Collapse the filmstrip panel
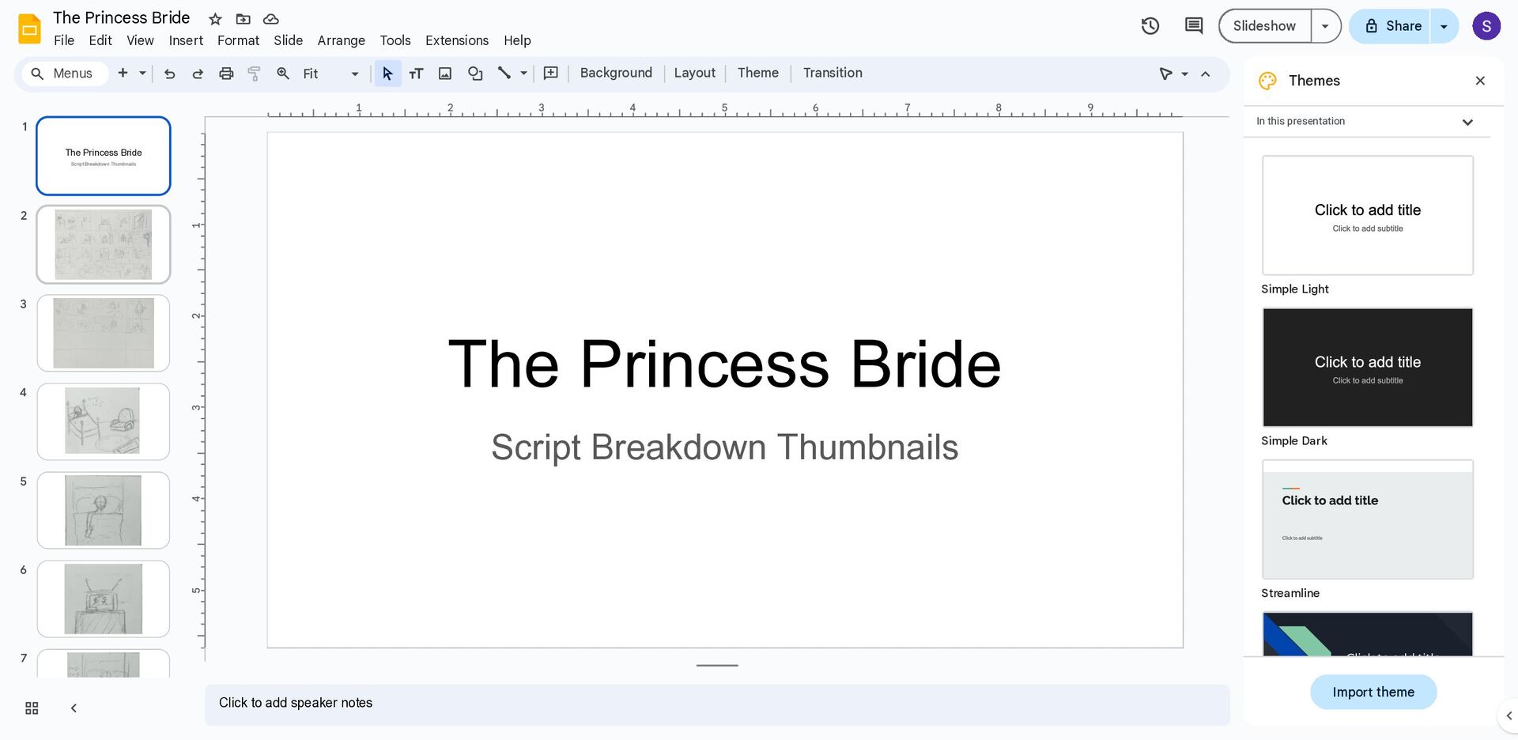Viewport: 1518px width, 740px height. click(x=74, y=708)
